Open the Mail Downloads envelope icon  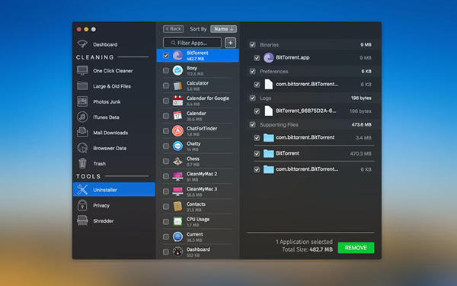[82, 132]
